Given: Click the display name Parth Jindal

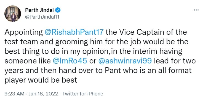Looking at the screenshot, I should point(39,10).
